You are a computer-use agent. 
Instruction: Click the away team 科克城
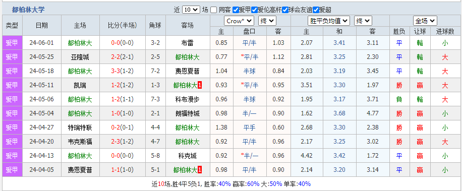188,156
